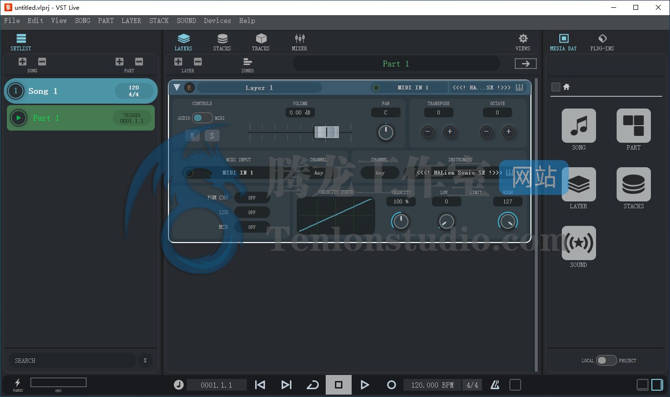Open the SONG menu
Image resolution: width=670 pixels, height=397 pixels.
[x=82, y=21]
